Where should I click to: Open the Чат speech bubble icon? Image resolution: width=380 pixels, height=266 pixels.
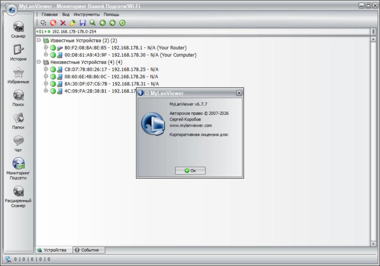click(x=18, y=141)
